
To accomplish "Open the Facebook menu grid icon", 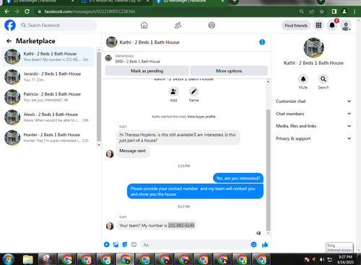I will click(x=318, y=25).
